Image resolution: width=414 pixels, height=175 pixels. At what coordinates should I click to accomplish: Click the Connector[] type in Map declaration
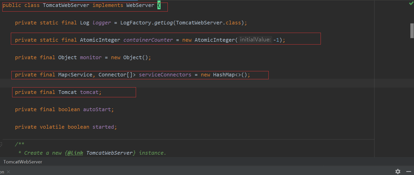[116, 75]
